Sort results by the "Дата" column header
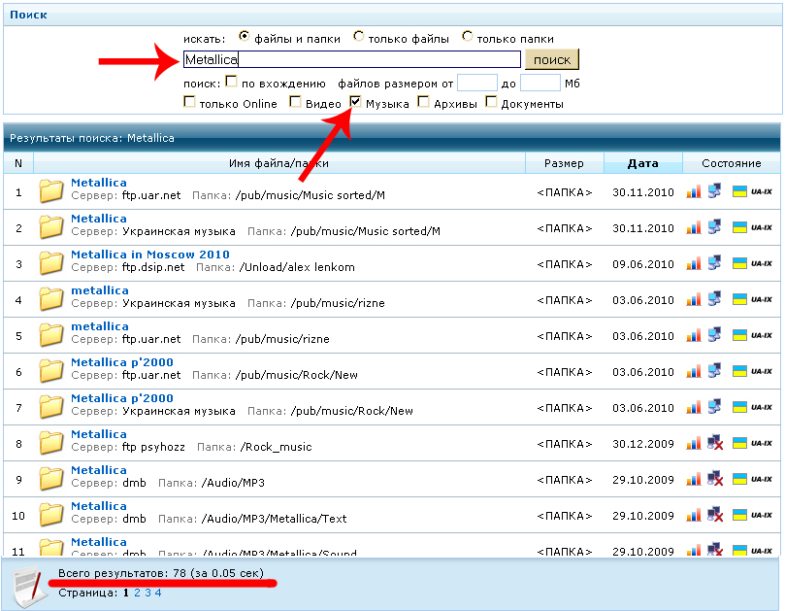Image resolution: width=785 pixels, height=611 pixels. pyautogui.click(x=642, y=163)
